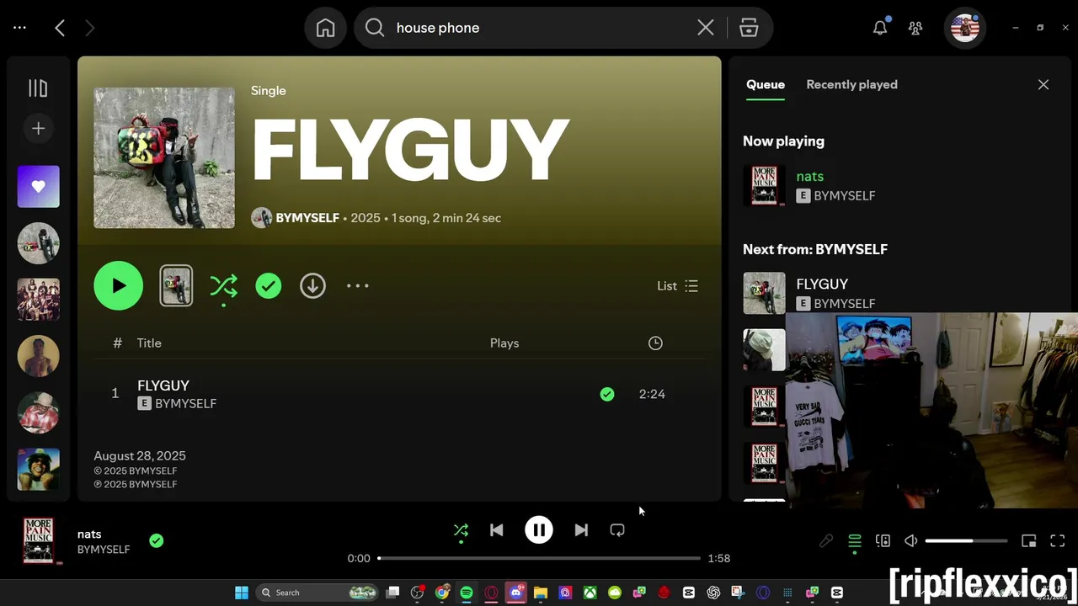The height and width of the screenshot is (606, 1078).
Task: Open nats in Now playing queue
Action: [810, 176]
